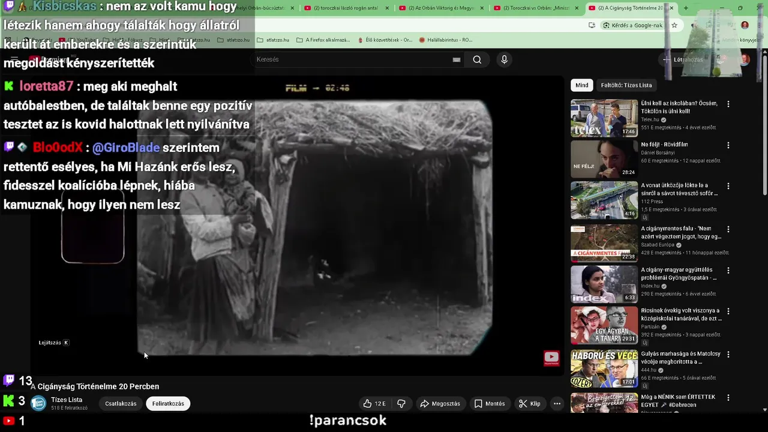Share the video via Megosztás
Image resolution: width=768 pixels, height=432 pixels.
coord(440,404)
